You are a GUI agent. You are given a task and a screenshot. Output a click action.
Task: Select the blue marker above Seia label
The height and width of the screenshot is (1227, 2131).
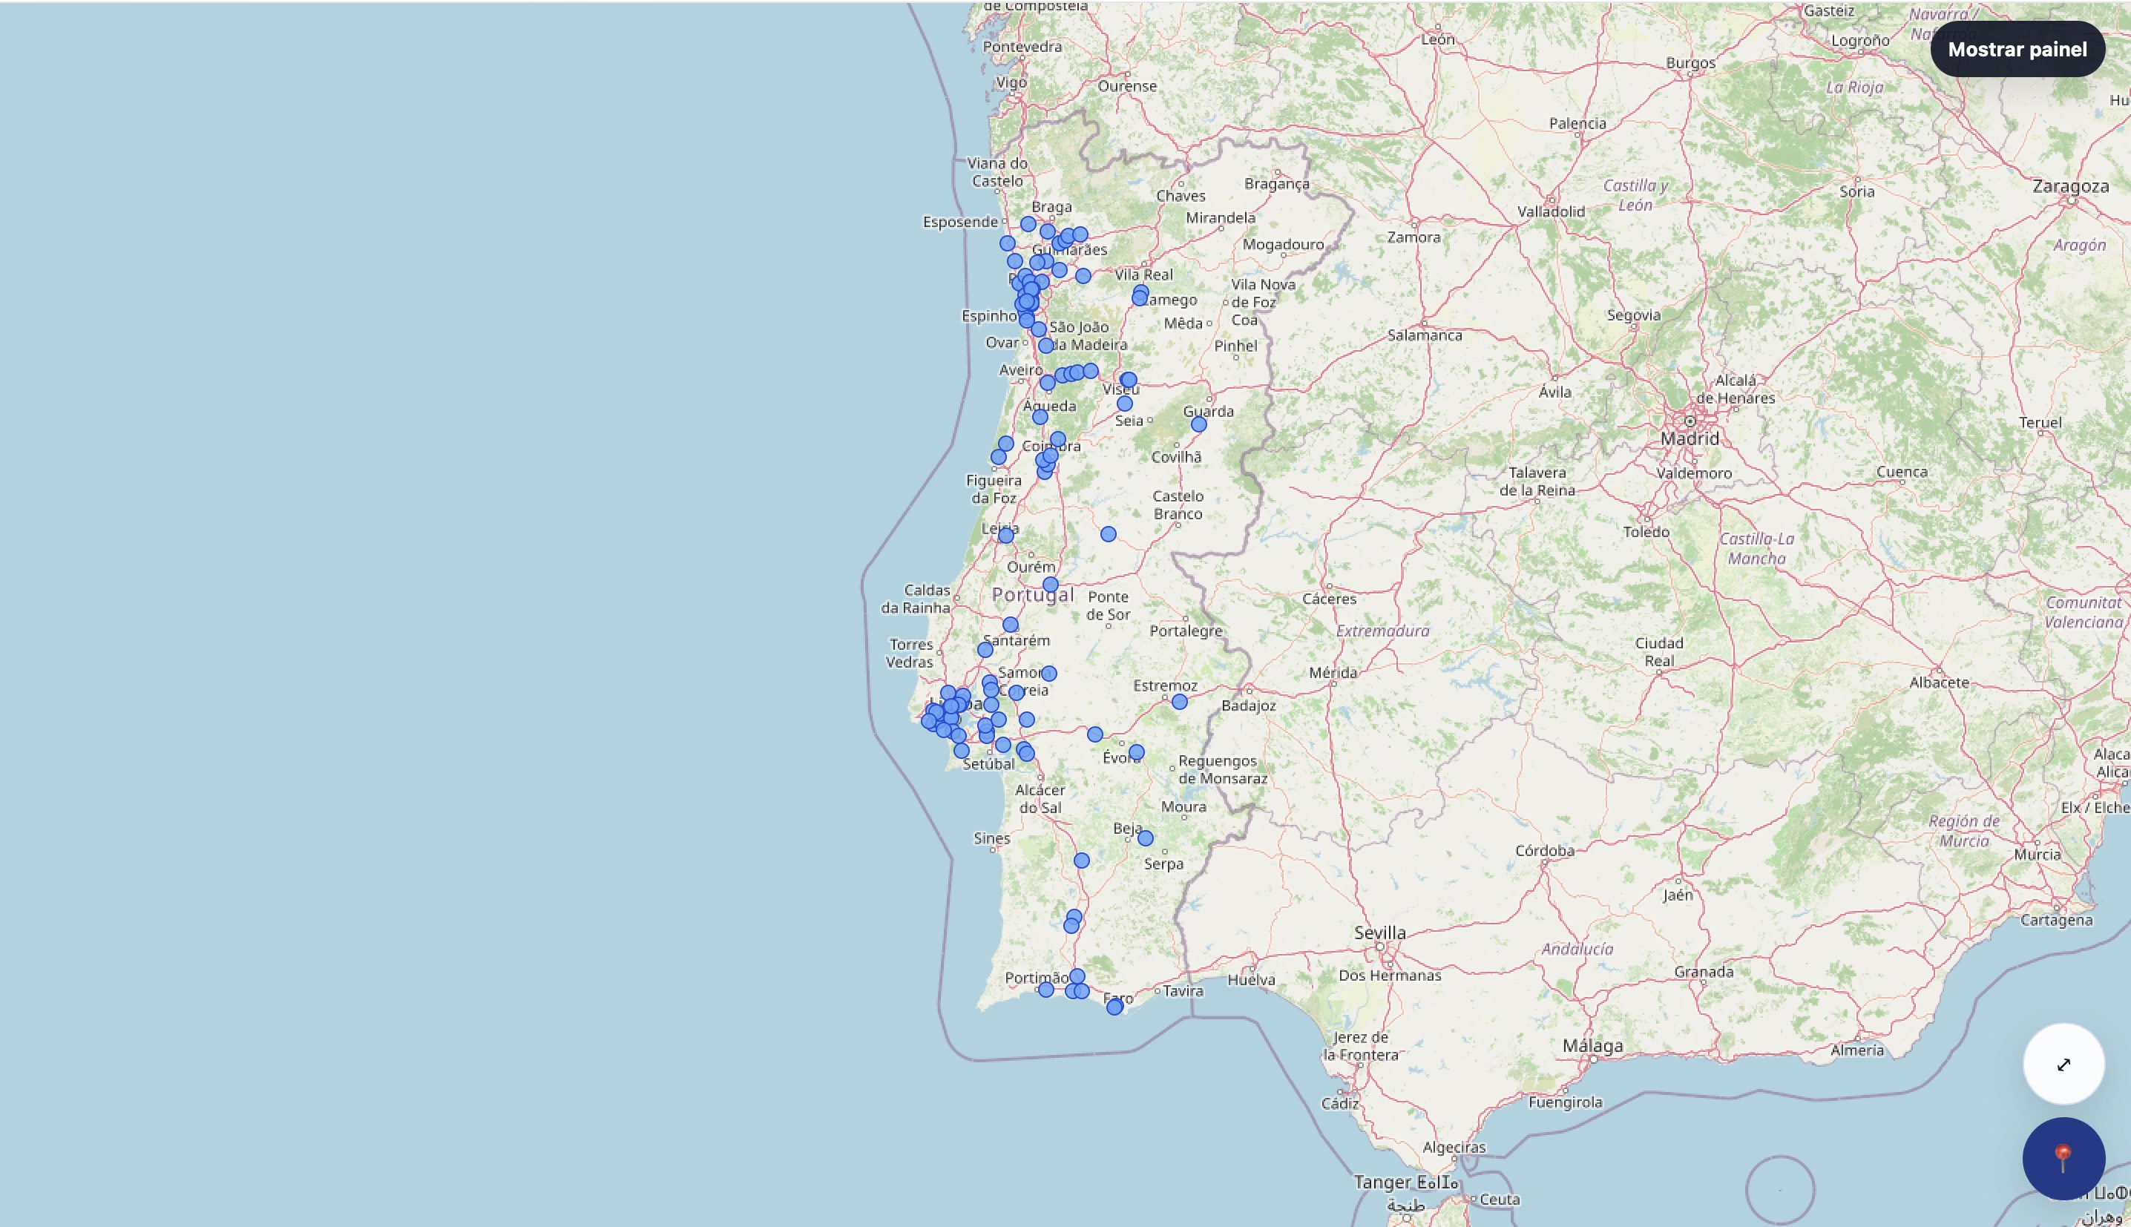click(x=1125, y=404)
